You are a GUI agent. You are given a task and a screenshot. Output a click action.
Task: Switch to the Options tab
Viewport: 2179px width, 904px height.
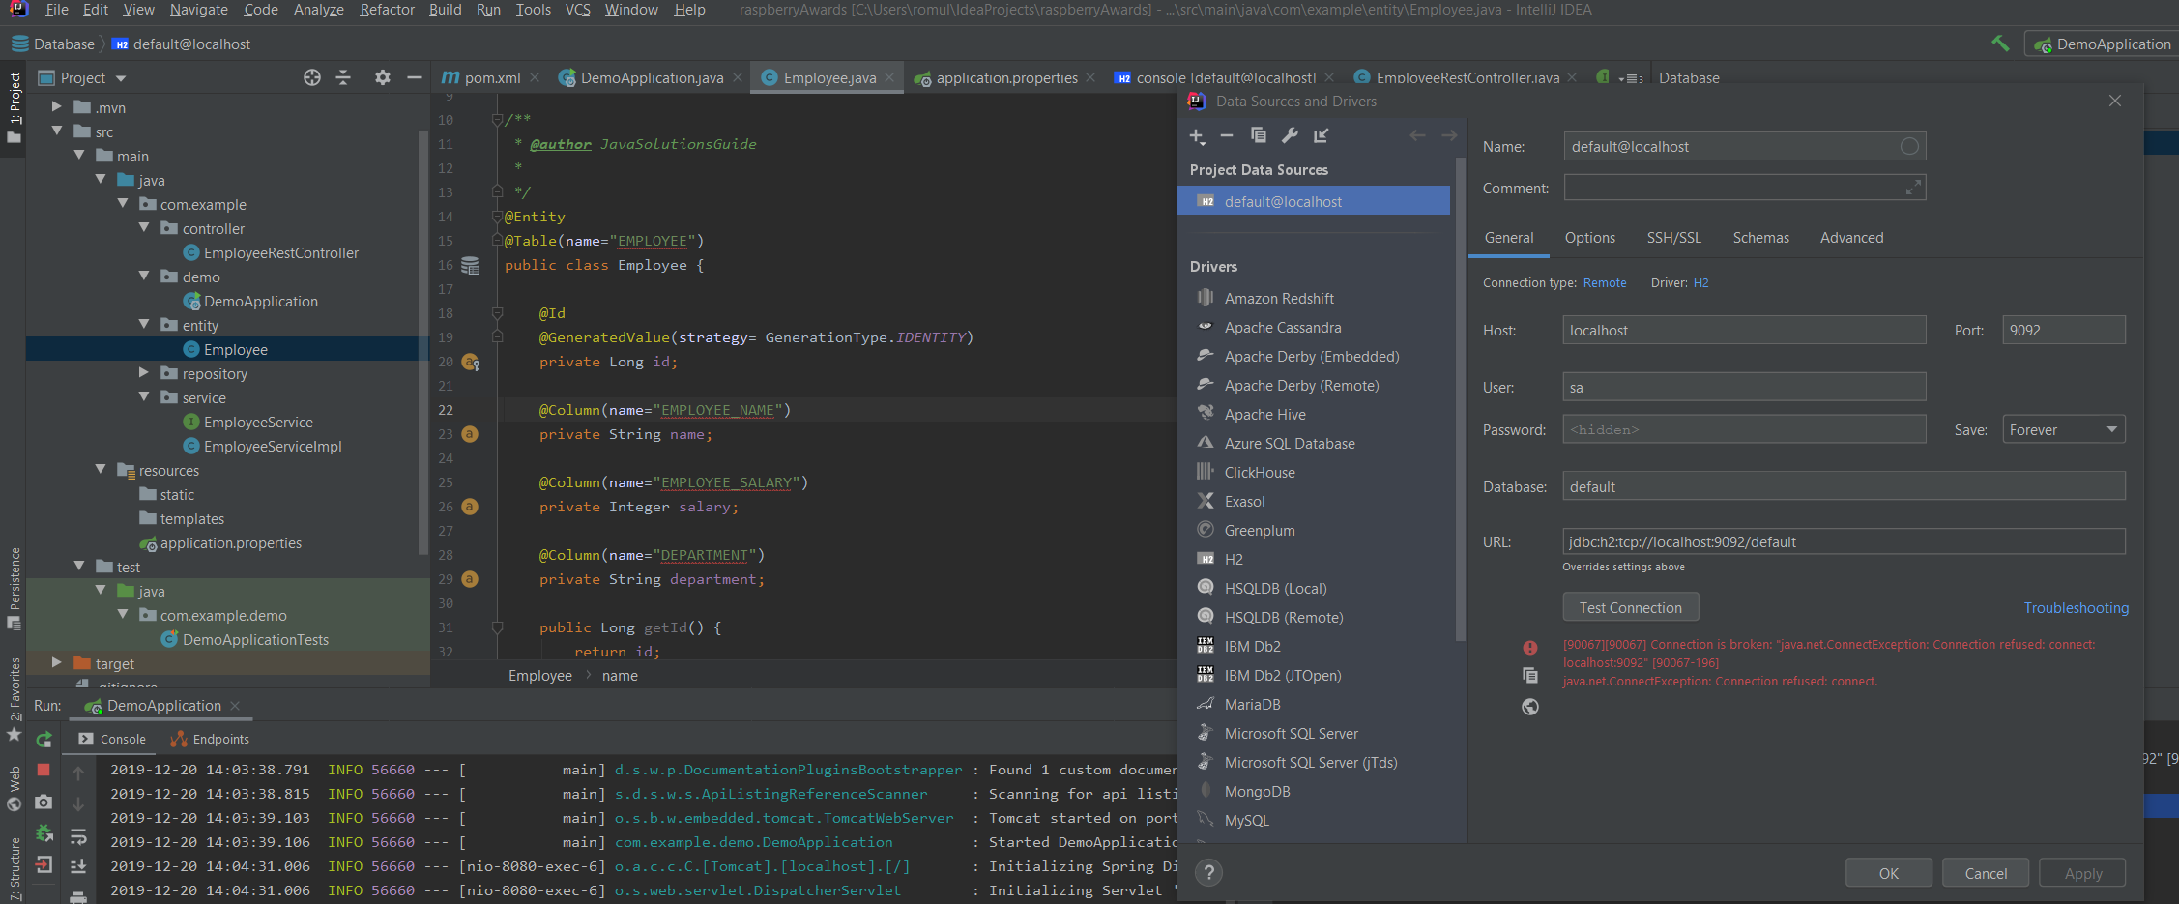1589,238
